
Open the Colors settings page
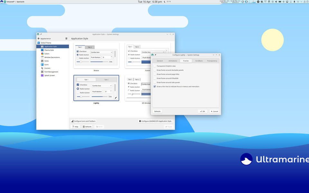(x=52, y=54)
